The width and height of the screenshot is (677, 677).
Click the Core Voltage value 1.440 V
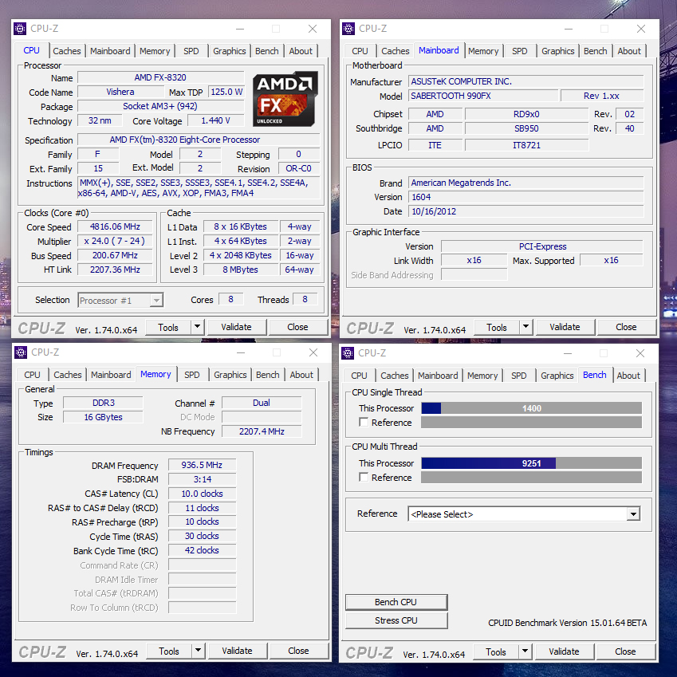coord(216,121)
